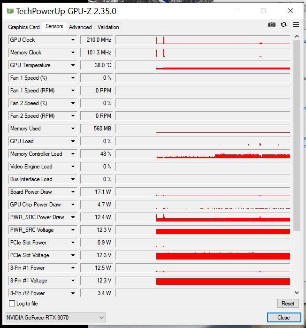Open the PCIe Slot Power dropdown
This screenshot has height=328, width=306.
(73, 243)
